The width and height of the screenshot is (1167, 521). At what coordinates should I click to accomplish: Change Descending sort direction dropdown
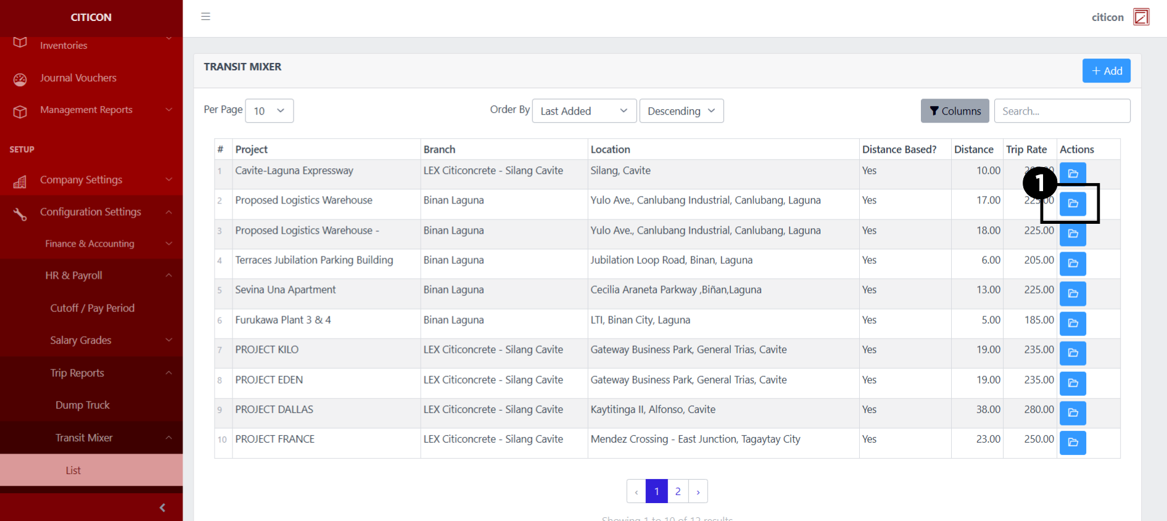681,111
